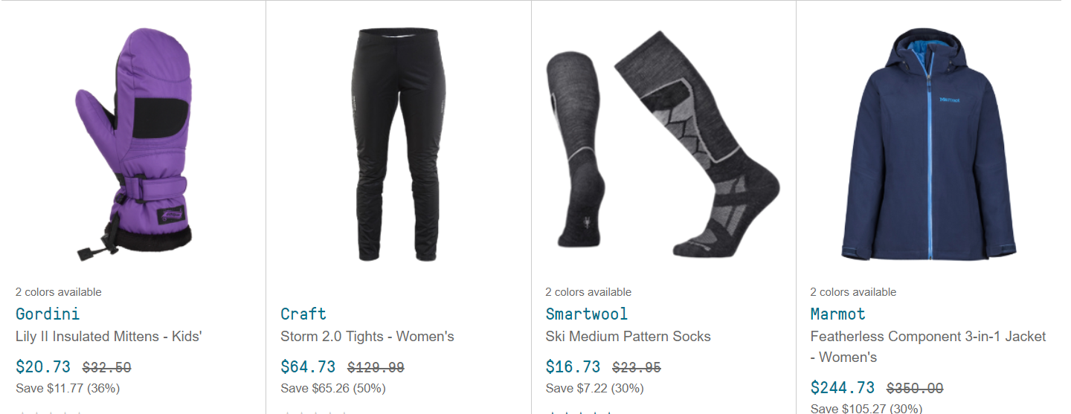Viewport: 1071px width, 414px height.
Task: Click the $244.73 jacket sale price
Action: point(843,388)
